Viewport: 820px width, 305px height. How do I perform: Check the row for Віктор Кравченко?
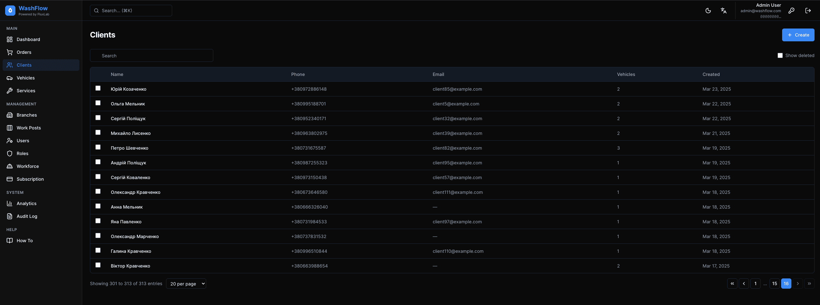pos(98,265)
